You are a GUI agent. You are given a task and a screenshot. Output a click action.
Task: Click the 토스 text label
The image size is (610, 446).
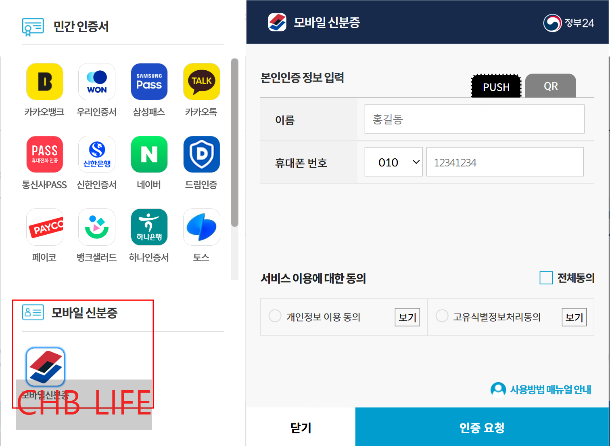click(x=201, y=257)
